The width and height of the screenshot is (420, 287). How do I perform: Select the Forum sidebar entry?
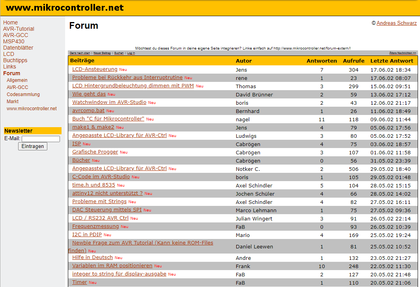11,73
